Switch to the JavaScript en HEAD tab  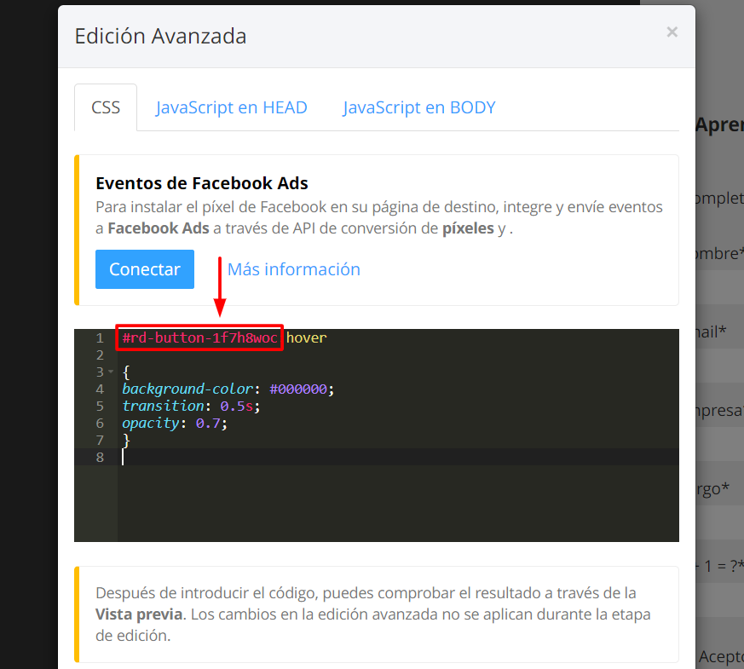pos(231,107)
